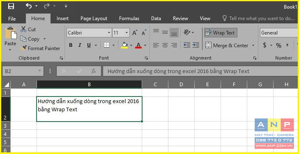Open the font size dropdown
The width and height of the screenshot is (299, 154).
[127, 33]
